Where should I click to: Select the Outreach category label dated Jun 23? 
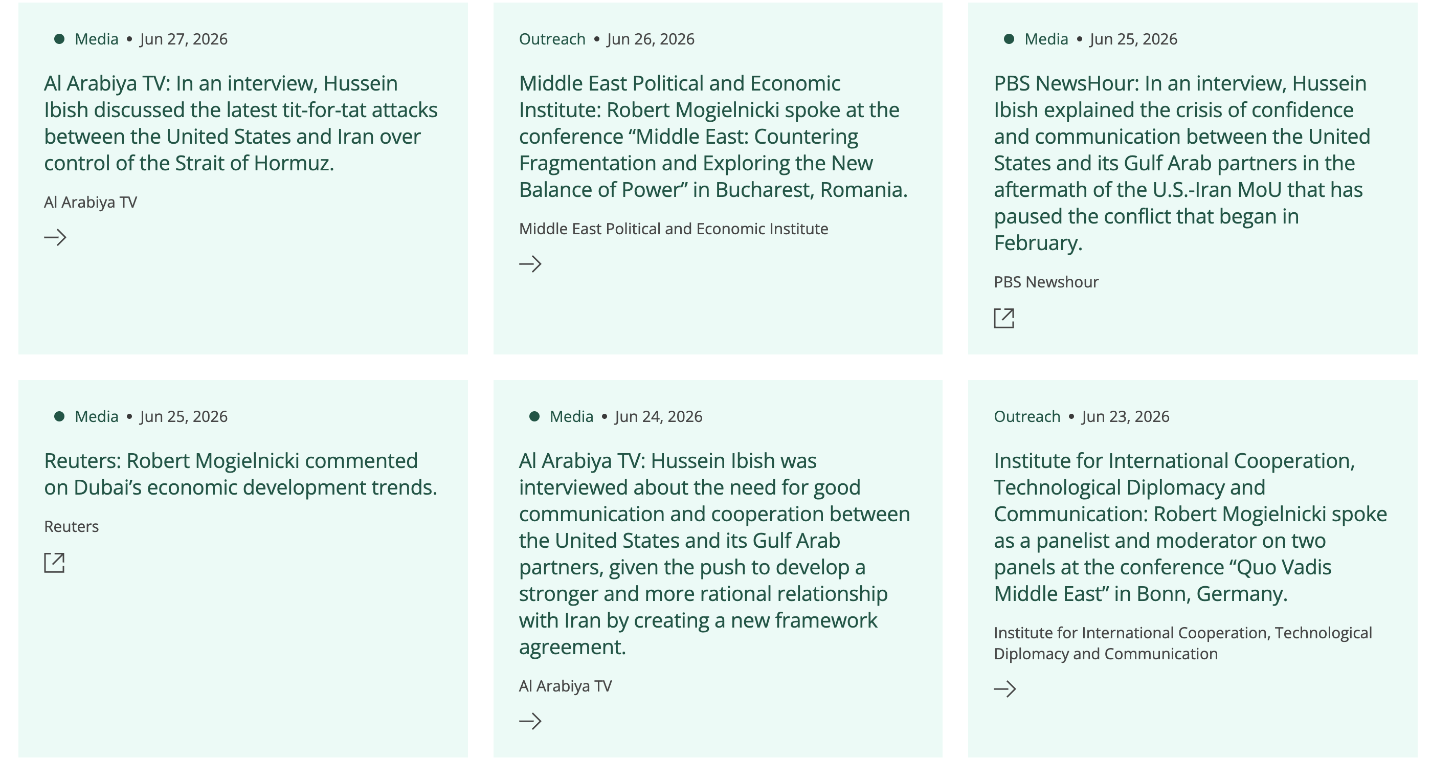tap(1027, 416)
